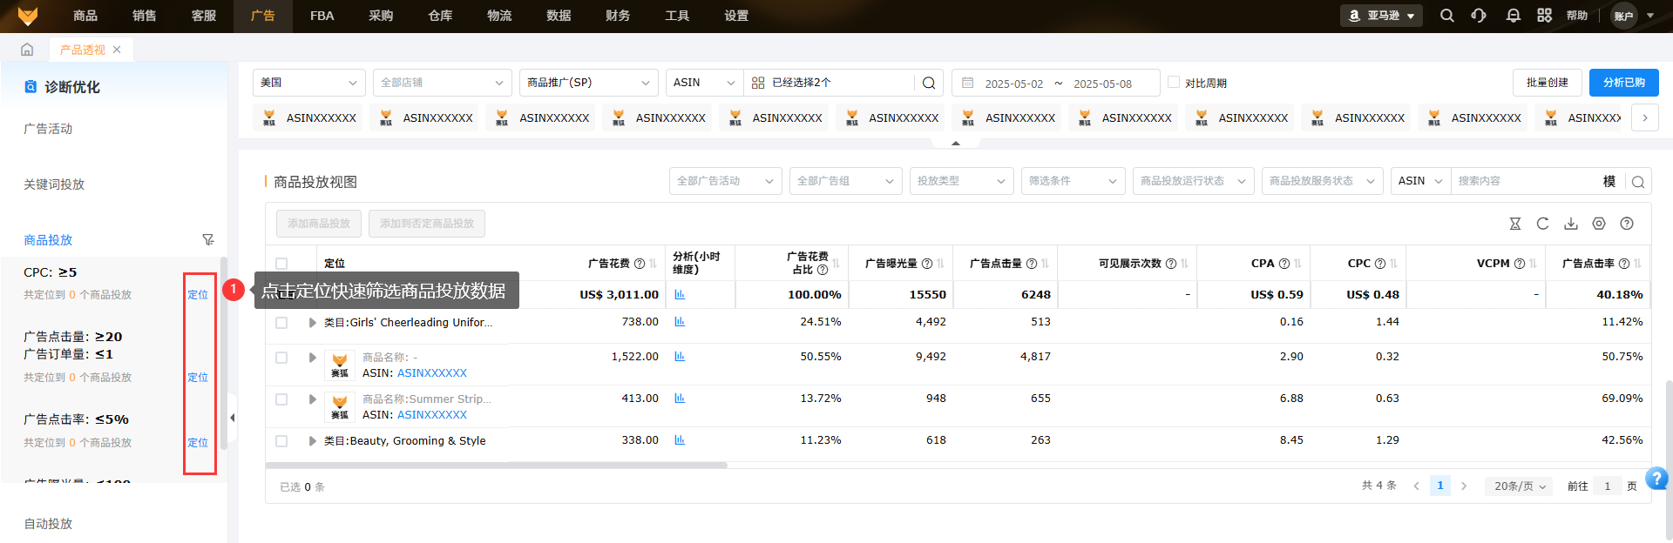Click the 搜索内容 search input field
This screenshot has height=543, width=1673.
1525,181
